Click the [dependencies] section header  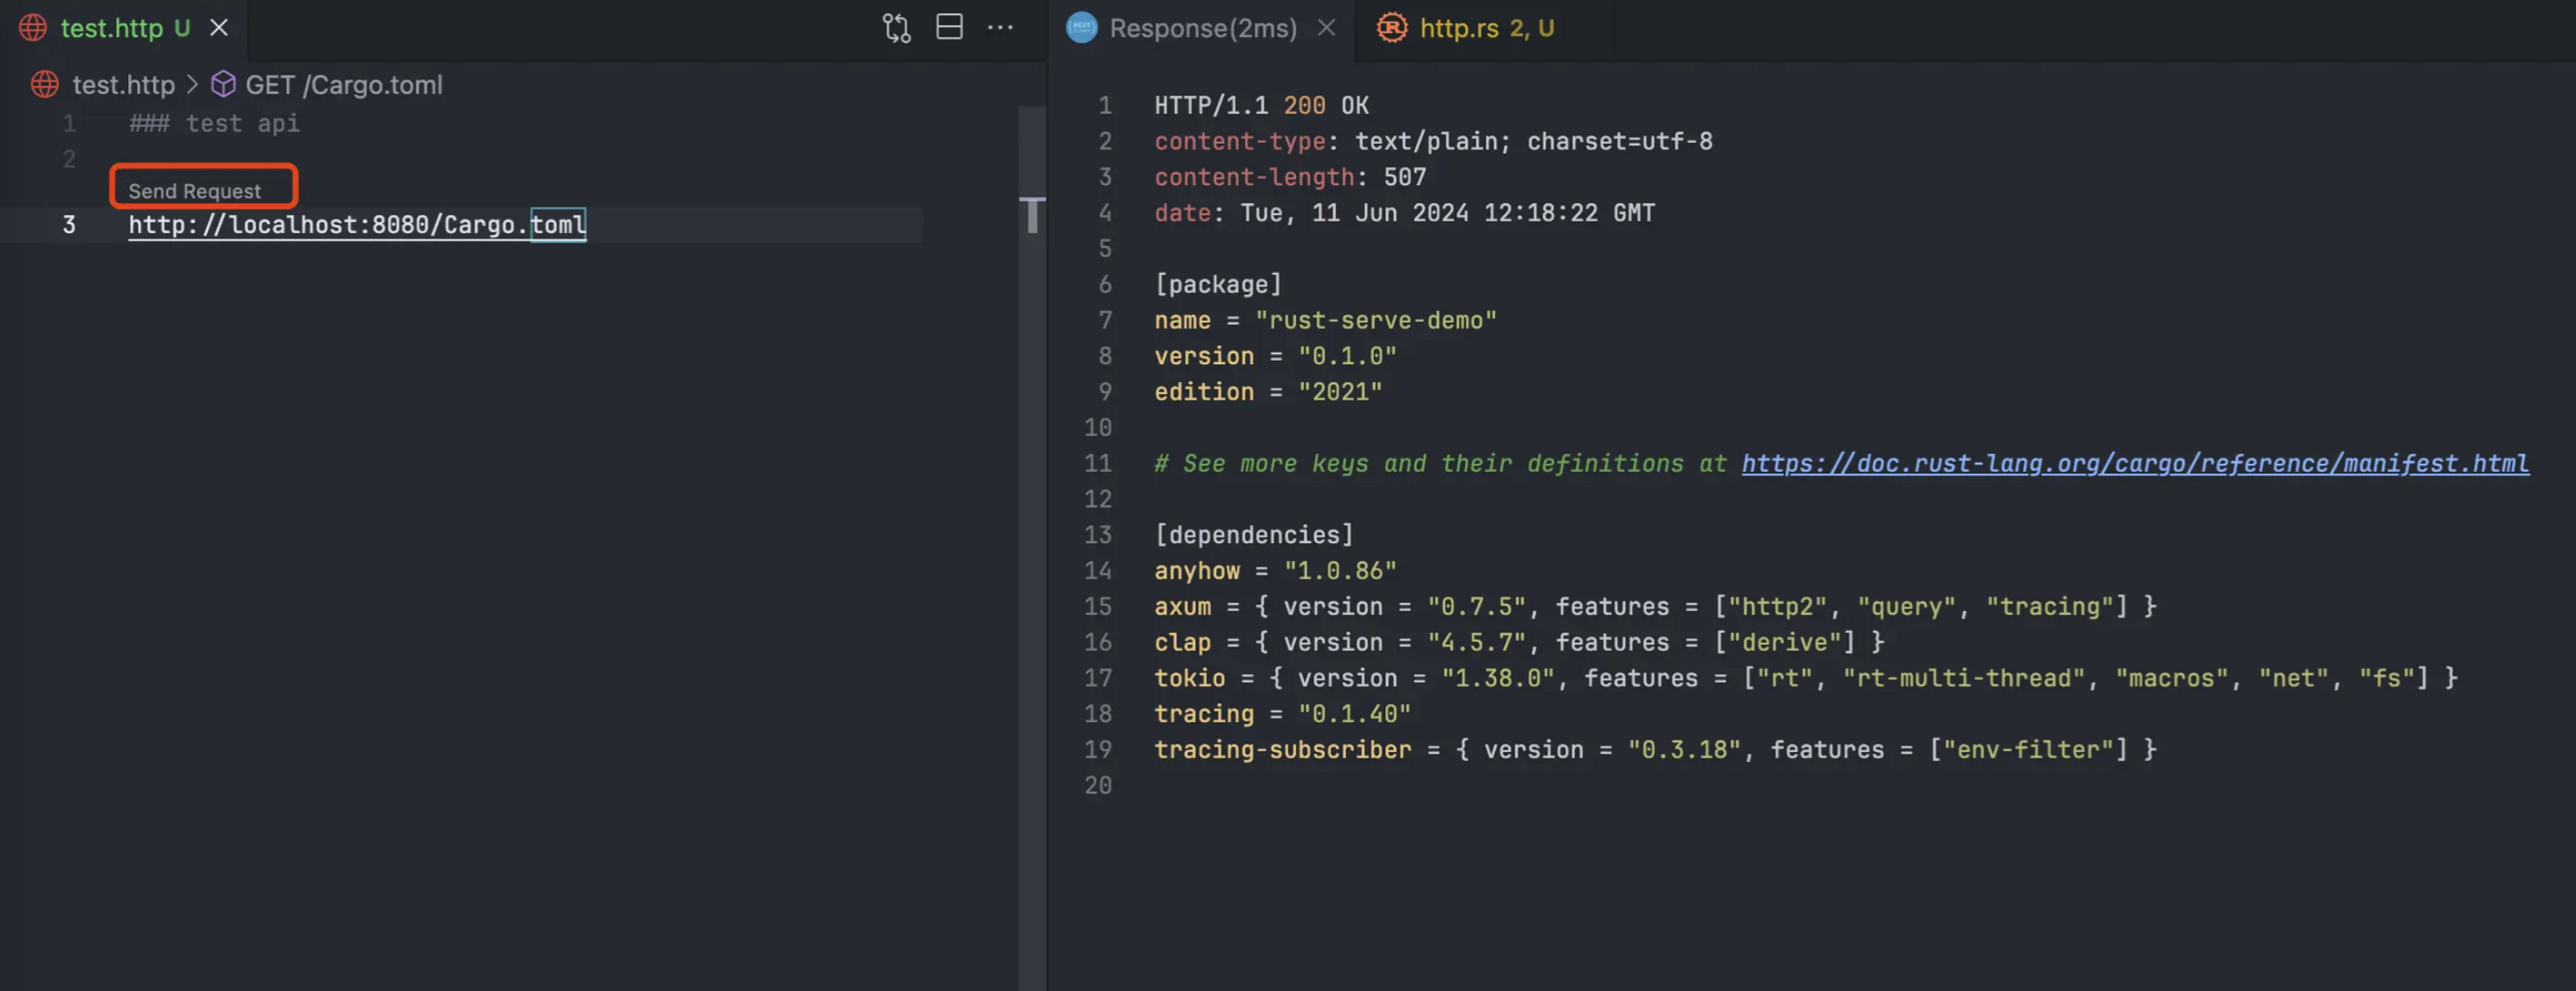pyautogui.click(x=1254, y=535)
